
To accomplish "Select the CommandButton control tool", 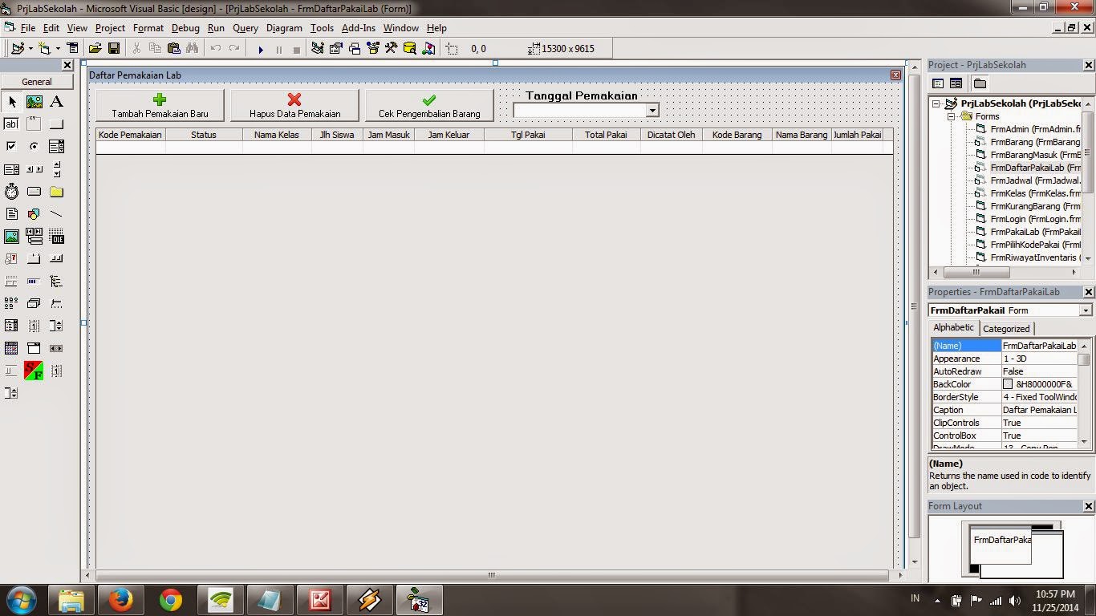I will click(56, 124).
